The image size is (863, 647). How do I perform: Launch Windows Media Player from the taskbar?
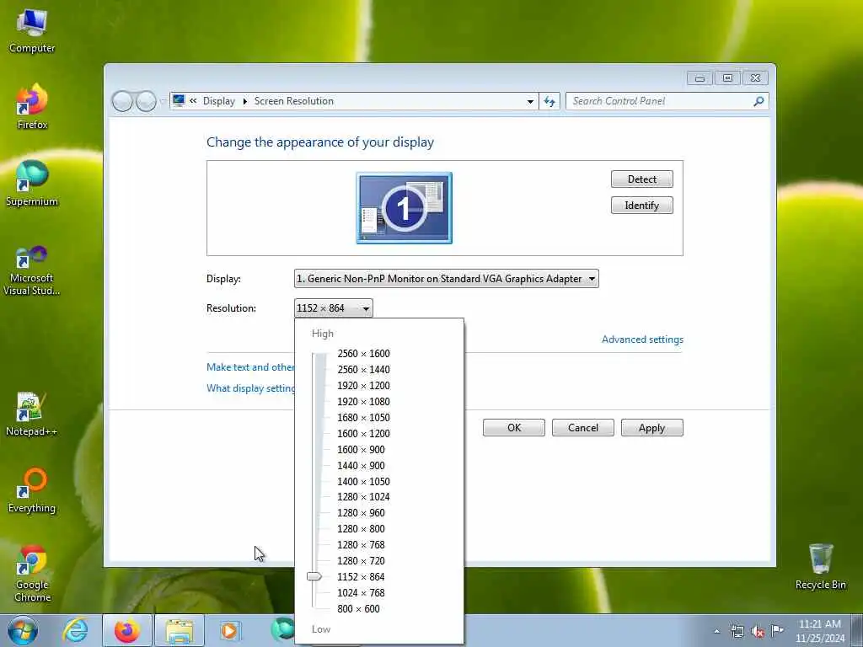(x=229, y=630)
